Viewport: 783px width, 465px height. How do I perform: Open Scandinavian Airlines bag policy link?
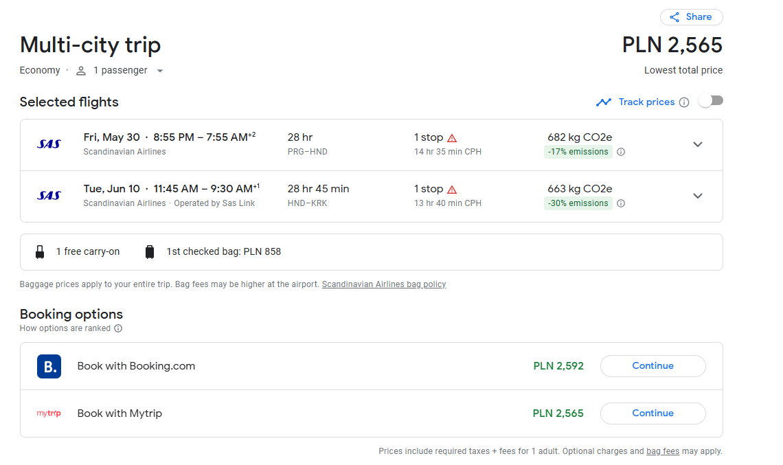[x=383, y=284]
